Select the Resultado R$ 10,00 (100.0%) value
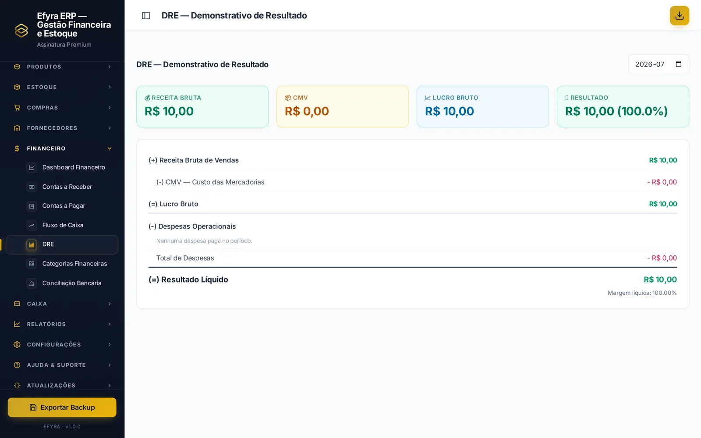Viewport: 701px width, 438px height. click(616, 111)
